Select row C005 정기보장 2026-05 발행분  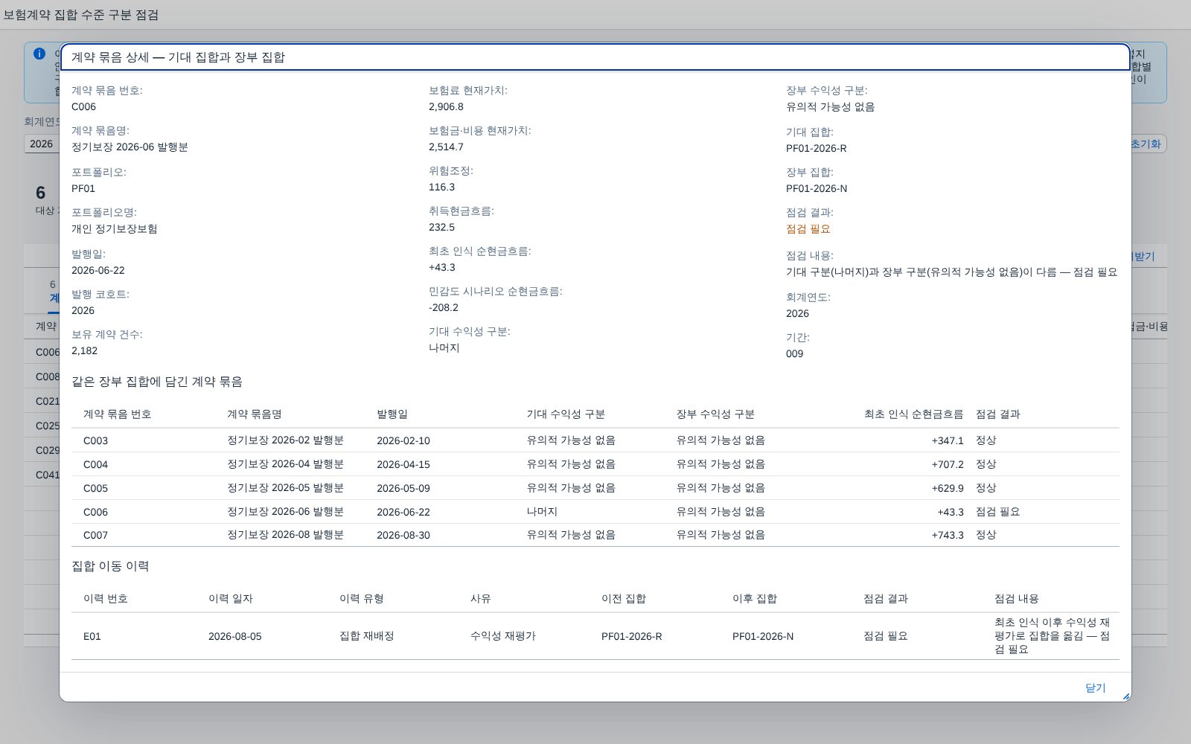[x=595, y=488]
